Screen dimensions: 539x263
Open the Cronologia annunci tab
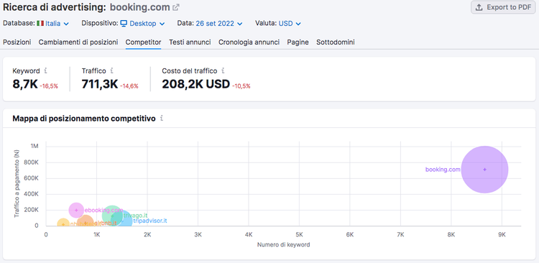click(249, 42)
